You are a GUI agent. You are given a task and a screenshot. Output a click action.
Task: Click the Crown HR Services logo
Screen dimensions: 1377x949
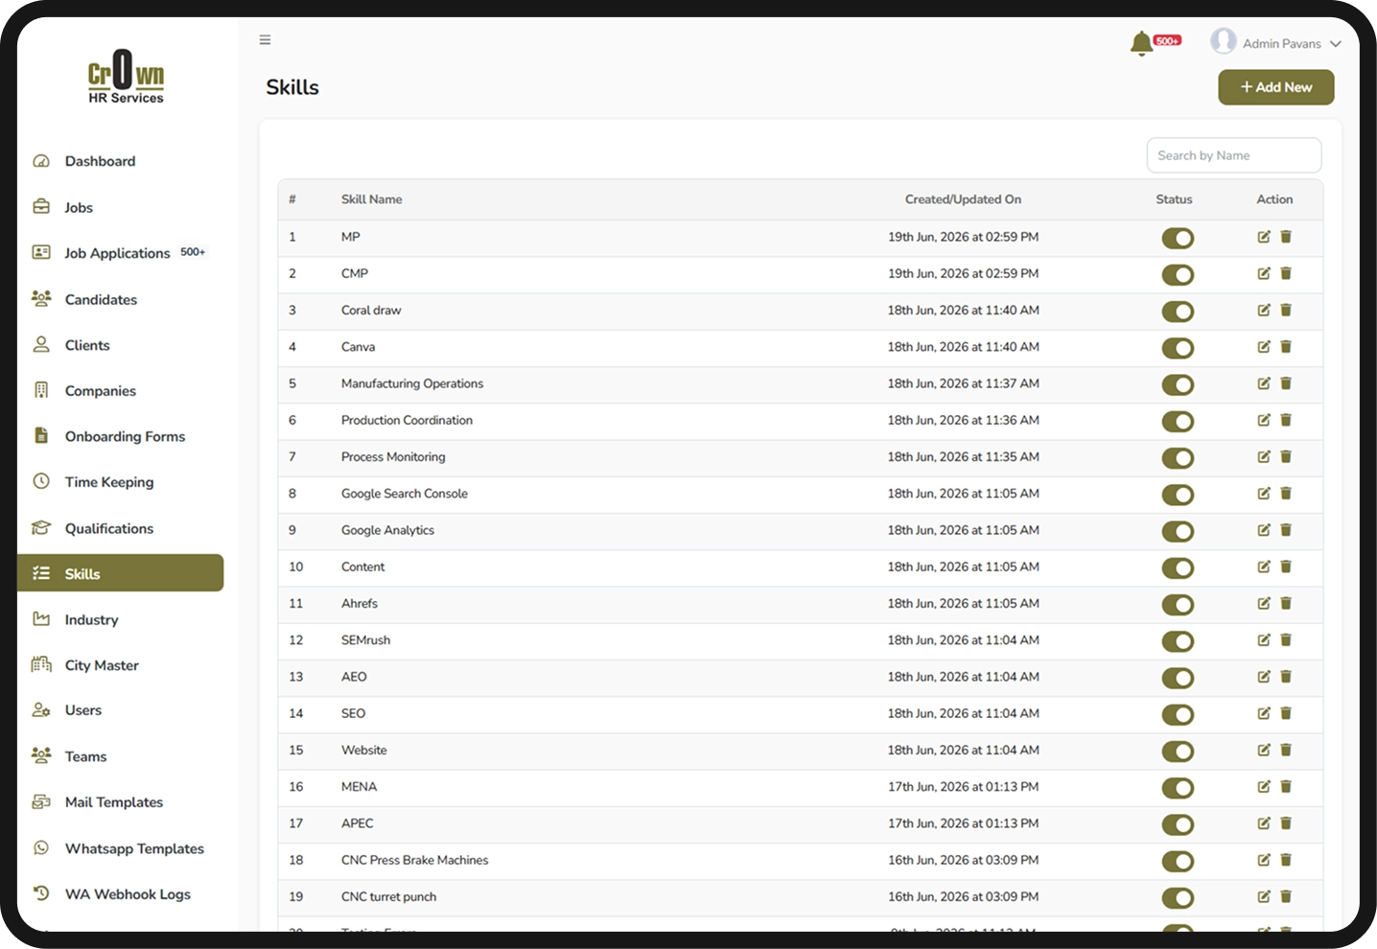click(x=126, y=77)
